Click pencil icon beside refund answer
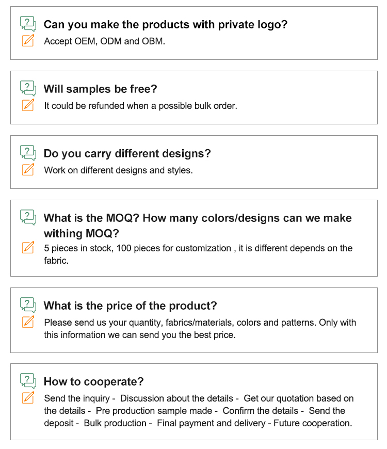387x449 pixels. (28, 105)
